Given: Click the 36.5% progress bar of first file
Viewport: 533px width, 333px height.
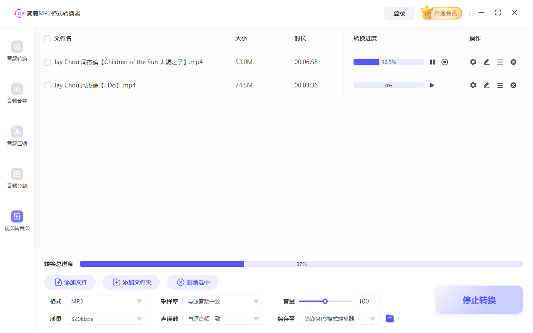Looking at the screenshot, I should [x=389, y=62].
